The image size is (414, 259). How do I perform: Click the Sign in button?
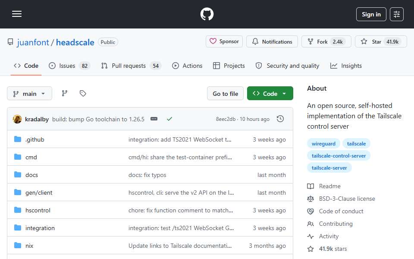[371, 14]
